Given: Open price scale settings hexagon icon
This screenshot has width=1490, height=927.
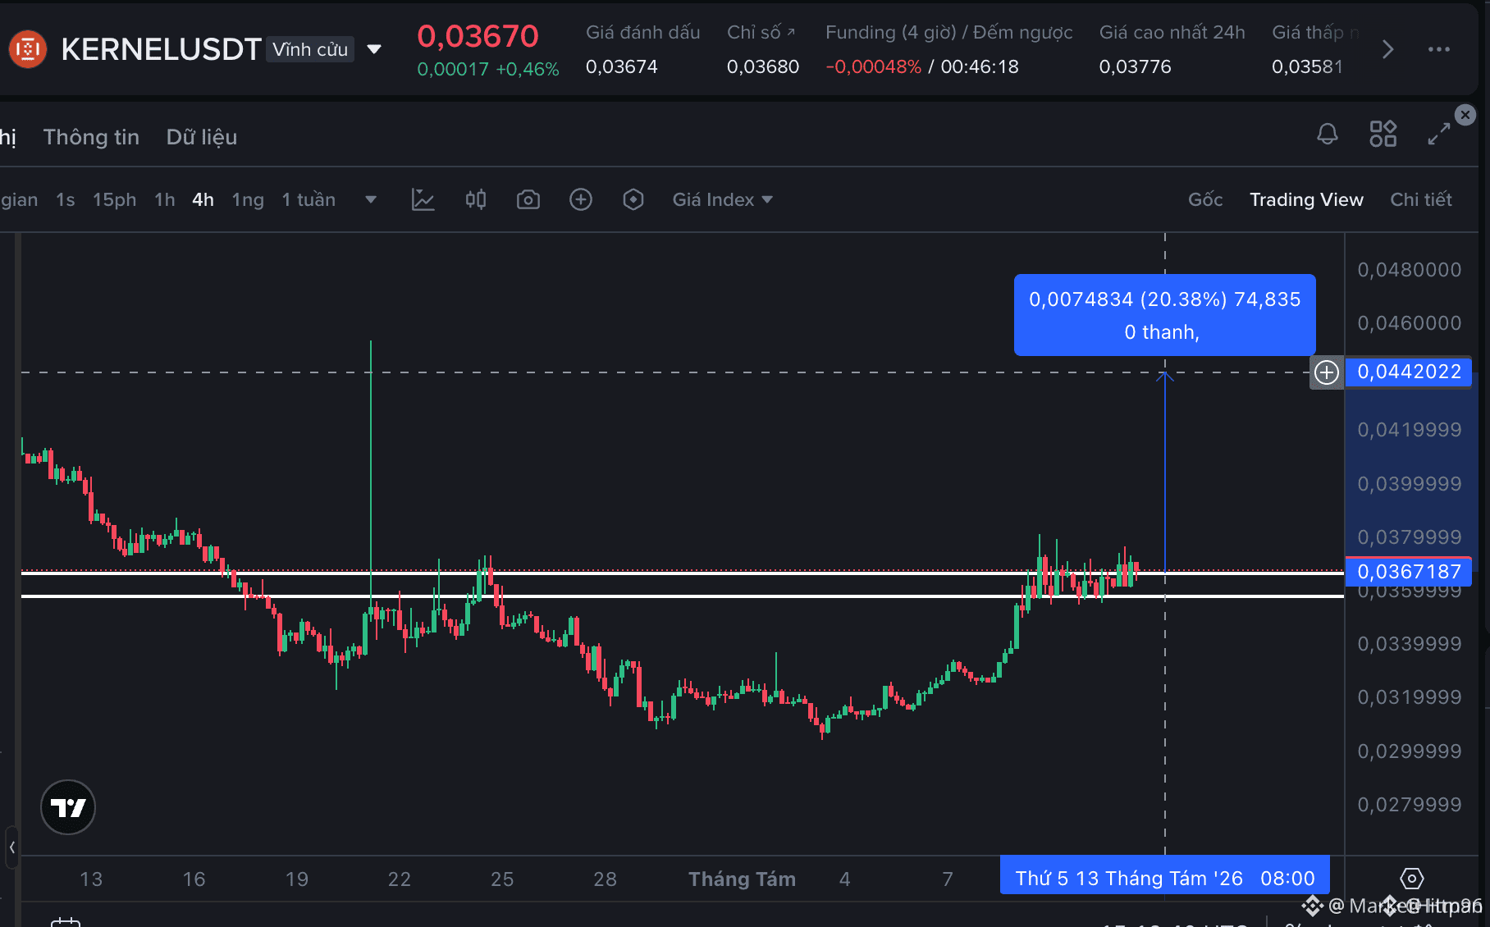Looking at the screenshot, I should click(1411, 879).
